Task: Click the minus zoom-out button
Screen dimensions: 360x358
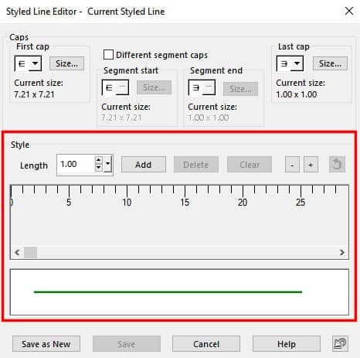Action: click(x=292, y=165)
